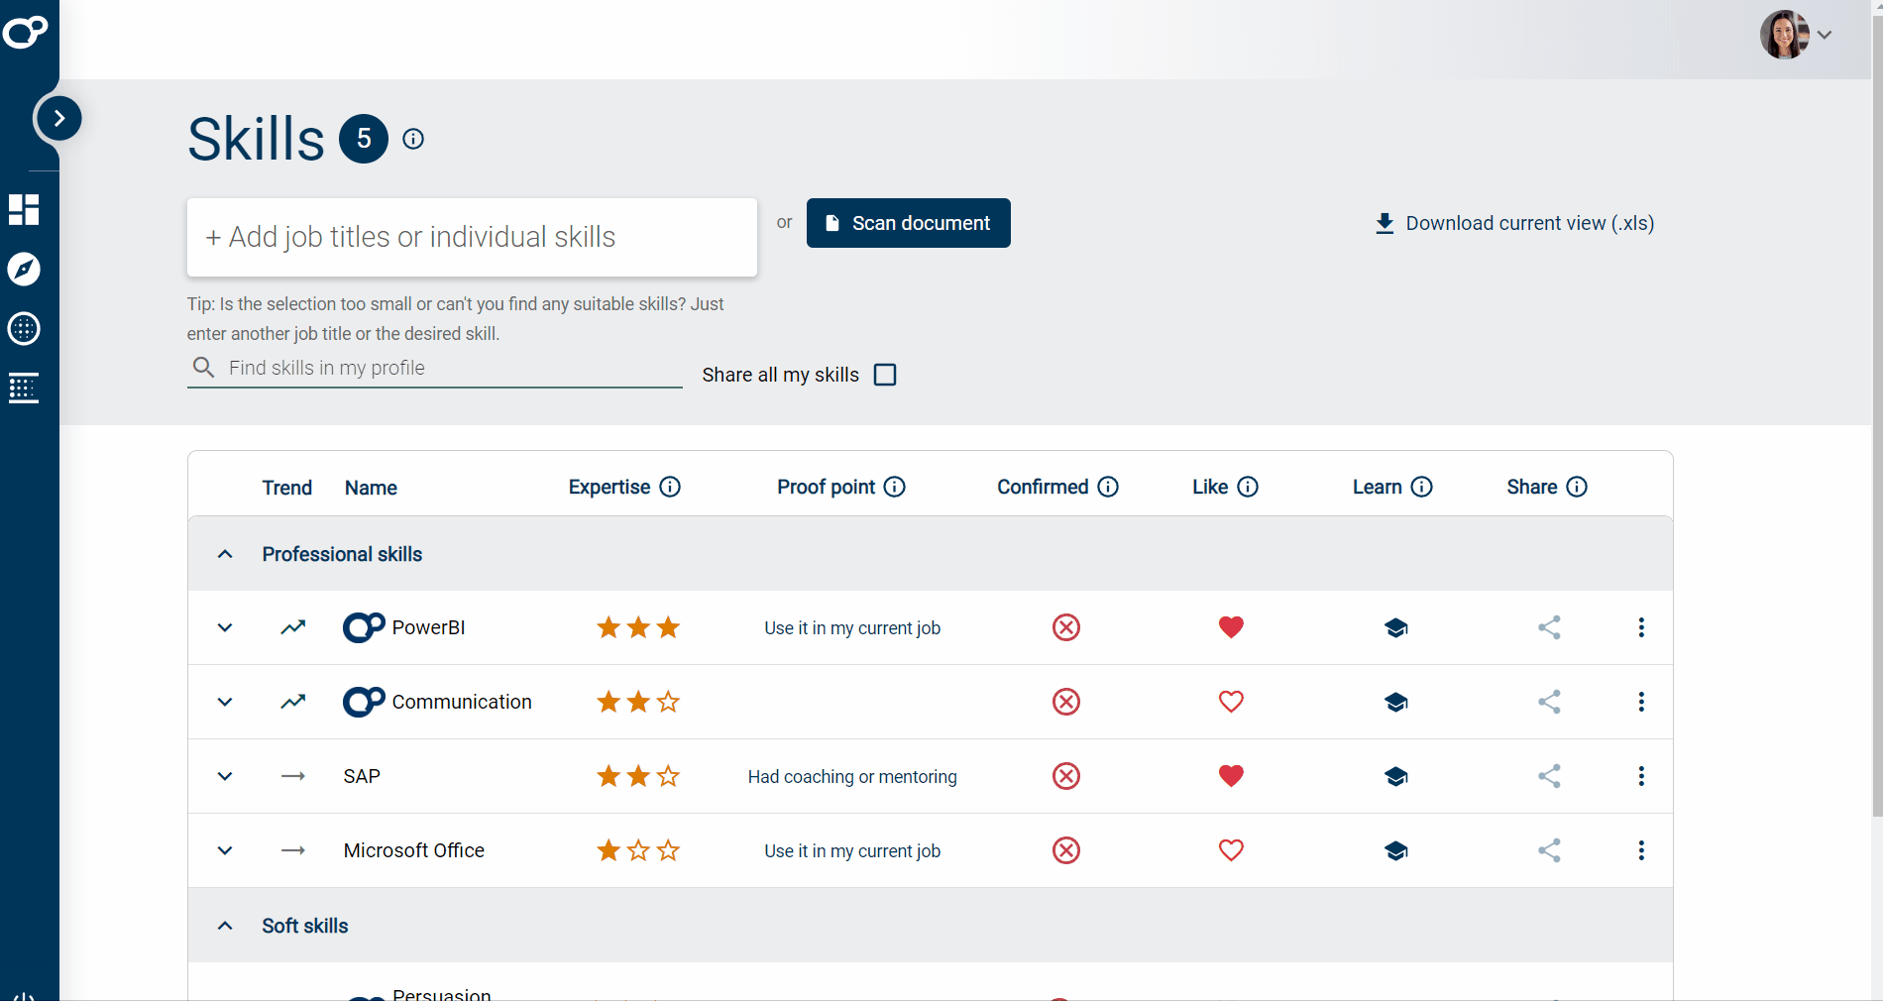
Task: Like the Communication skill with heart
Action: click(x=1231, y=702)
